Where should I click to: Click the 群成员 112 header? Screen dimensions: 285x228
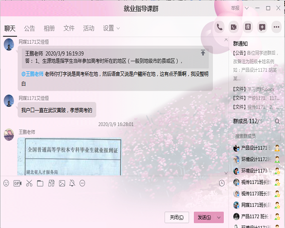248,121
